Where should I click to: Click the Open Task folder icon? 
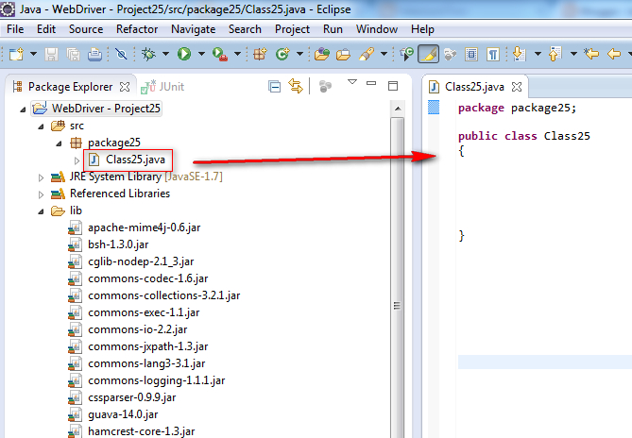343,54
